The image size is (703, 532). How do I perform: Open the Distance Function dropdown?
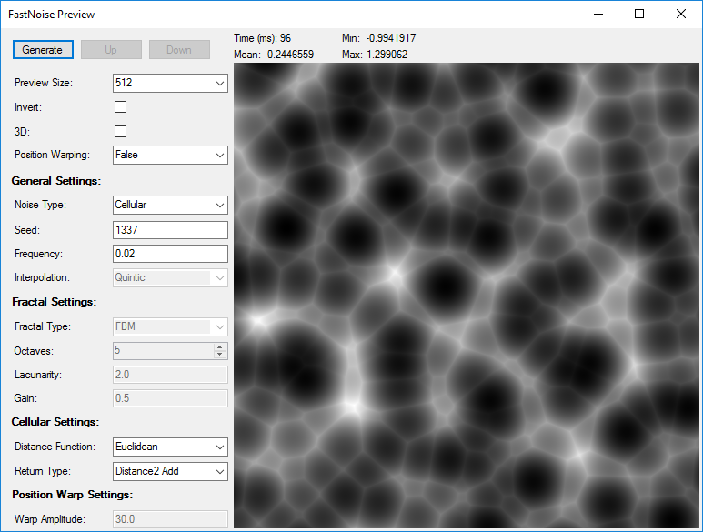(x=170, y=447)
